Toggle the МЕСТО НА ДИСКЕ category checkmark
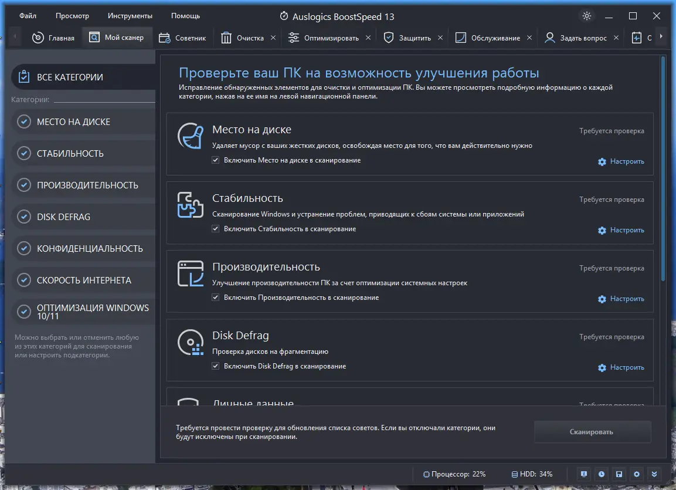 23,121
